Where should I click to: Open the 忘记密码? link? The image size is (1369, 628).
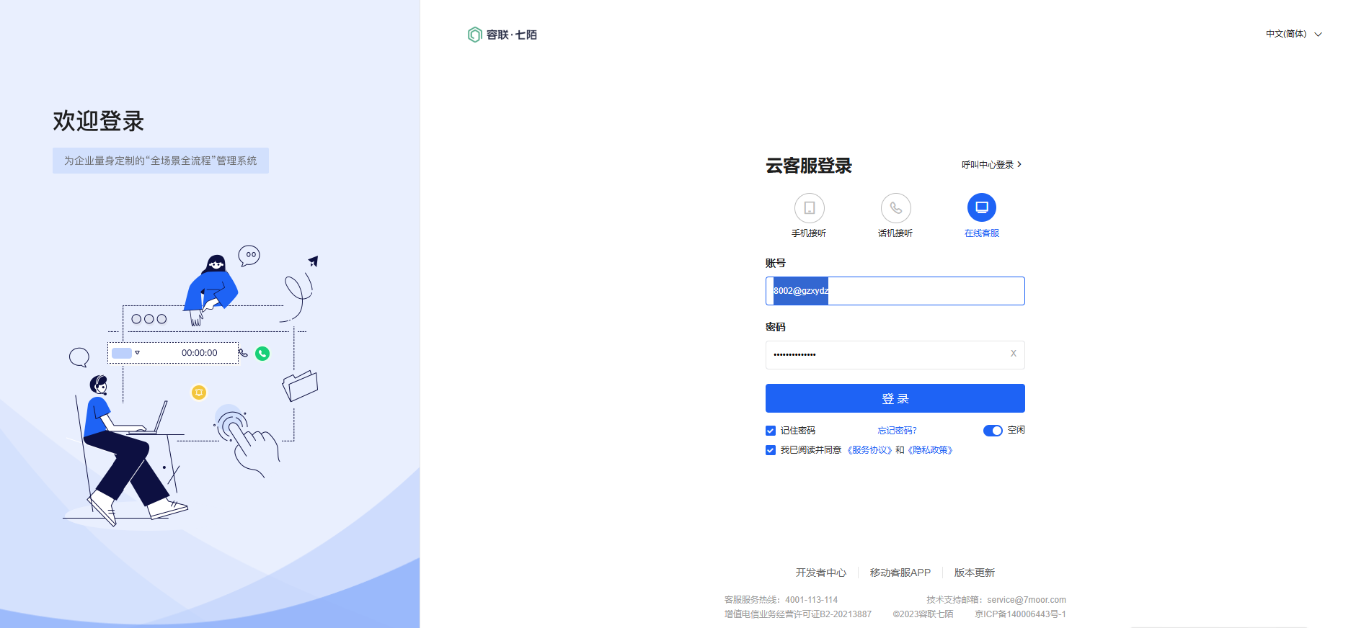pos(897,431)
